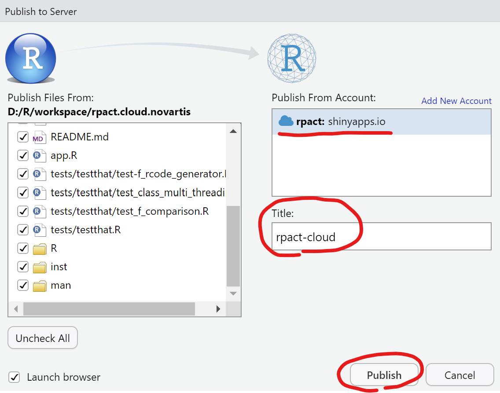The image size is (500, 393).
Task: Uncheck app.R from the publish list
Action: tap(22, 155)
